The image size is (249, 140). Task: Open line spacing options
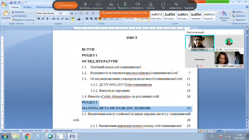[105, 19]
